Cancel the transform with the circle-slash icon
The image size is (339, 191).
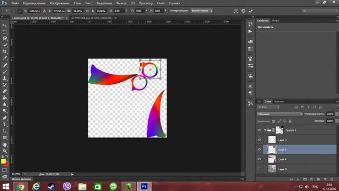pyautogui.click(x=243, y=11)
